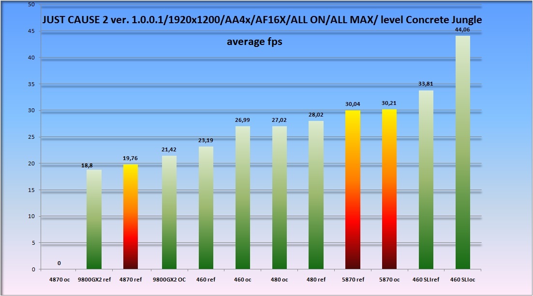Click the y-axis value 50
The height and width of the screenshot is (296, 533).
click(x=31, y=5)
